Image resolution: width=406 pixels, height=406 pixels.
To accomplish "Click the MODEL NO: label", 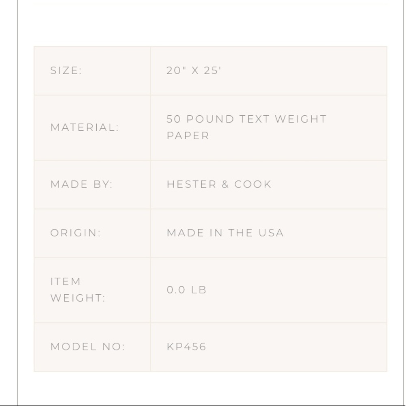I will pyautogui.click(x=88, y=347).
